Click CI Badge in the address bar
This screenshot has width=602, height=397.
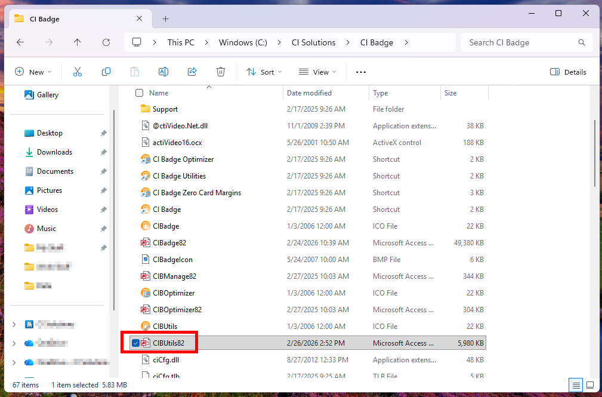[x=376, y=42]
